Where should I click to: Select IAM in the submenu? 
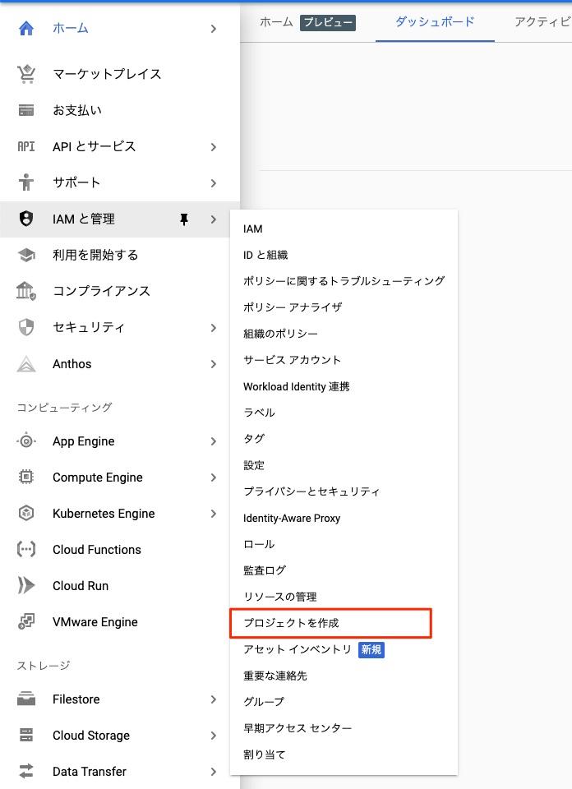point(252,229)
